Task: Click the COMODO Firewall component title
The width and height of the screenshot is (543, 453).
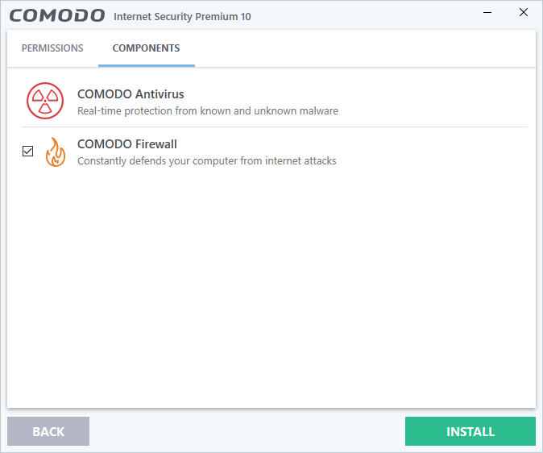Action: [x=126, y=144]
